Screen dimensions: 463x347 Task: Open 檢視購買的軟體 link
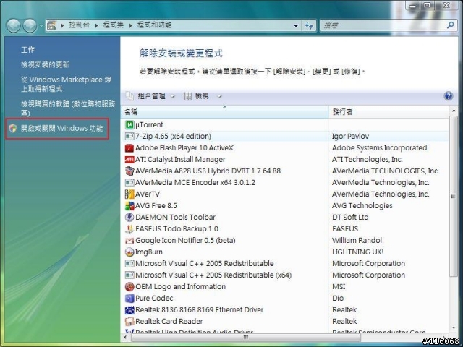point(68,108)
